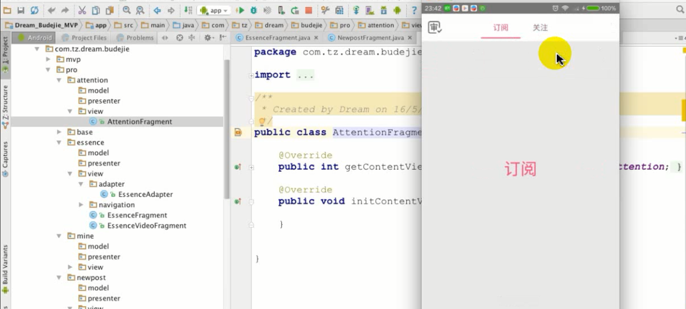
Task: Close the NewpostFragment.java tab
Action: coord(410,37)
